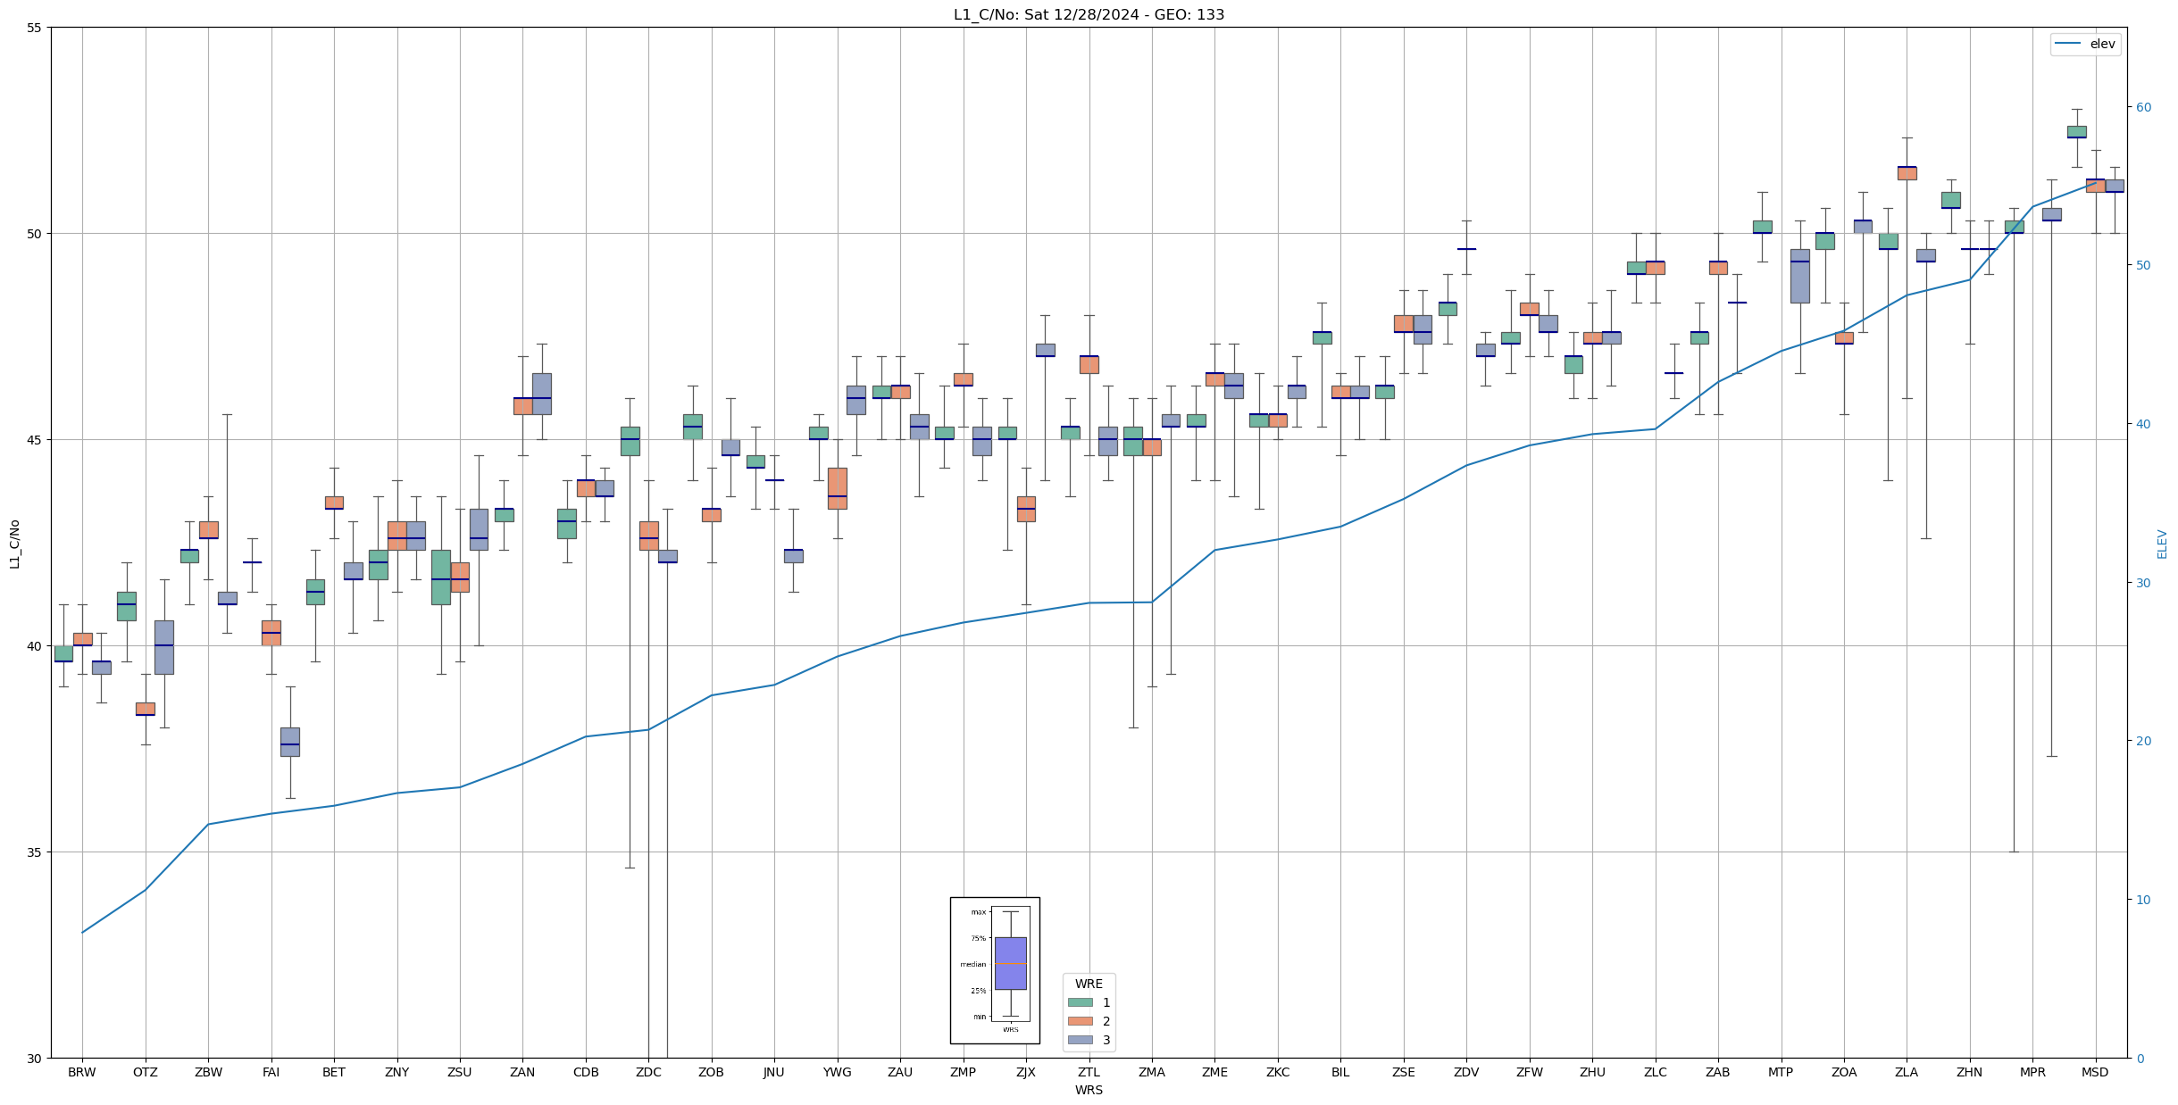Click the ELEV right axis title
The height and width of the screenshot is (1105, 2178).
[x=2162, y=544]
